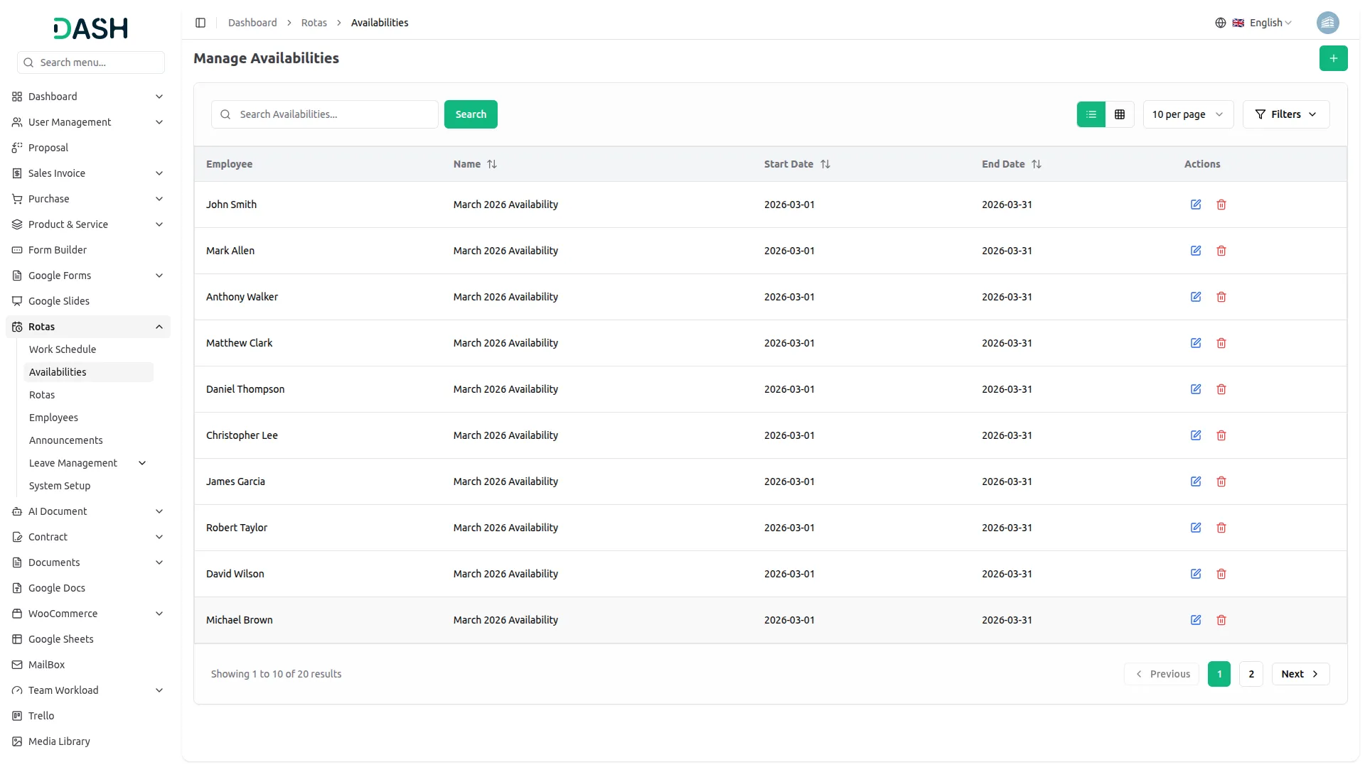Open user avatar profile menu
The image size is (1365, 767).
1327,23
